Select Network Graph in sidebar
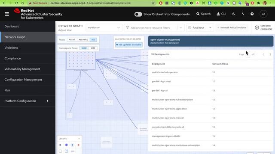275x154 pixels. click(x=27, y=37)
